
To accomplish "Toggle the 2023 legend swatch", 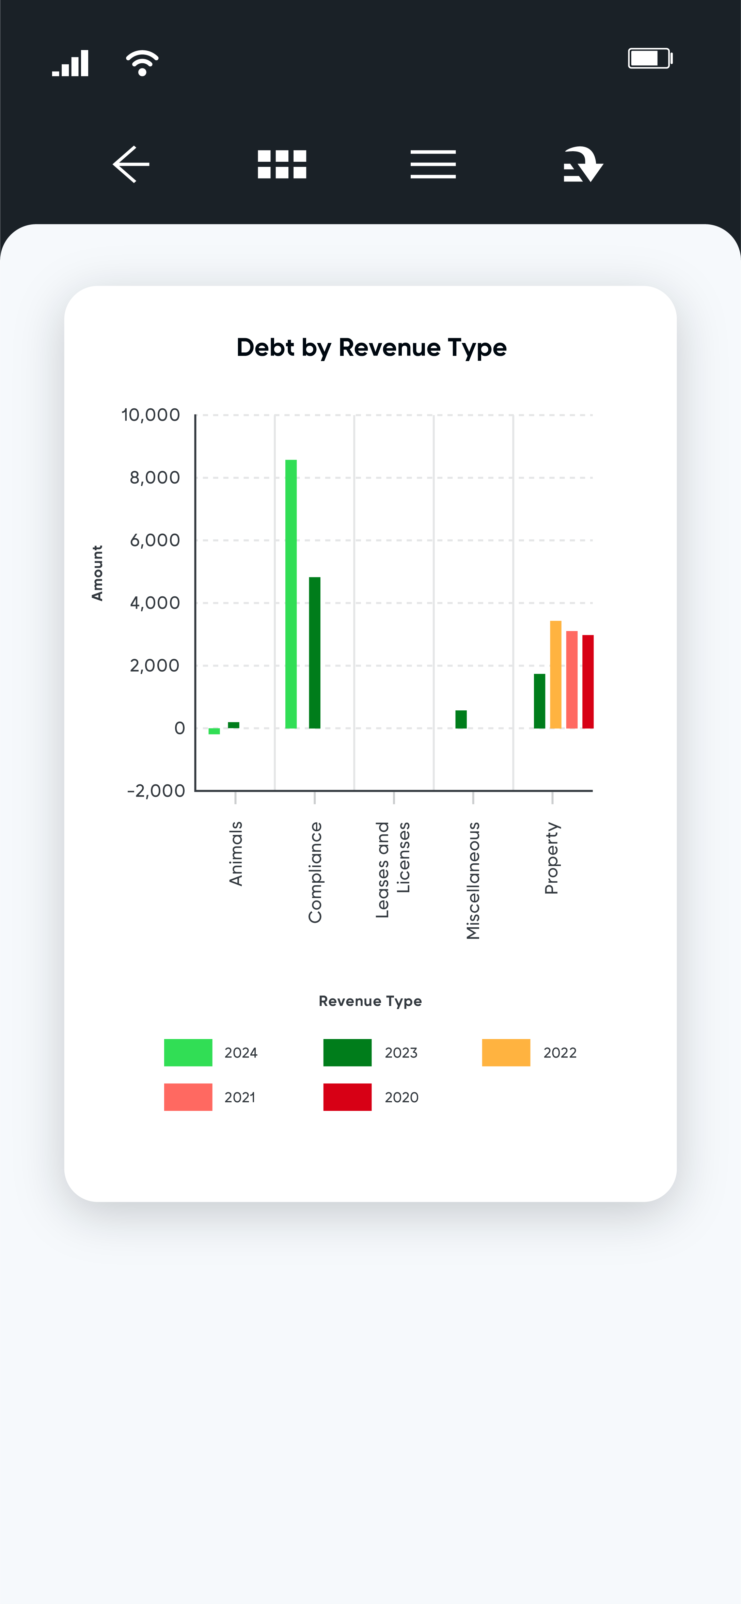I will tap(347, 1052).
